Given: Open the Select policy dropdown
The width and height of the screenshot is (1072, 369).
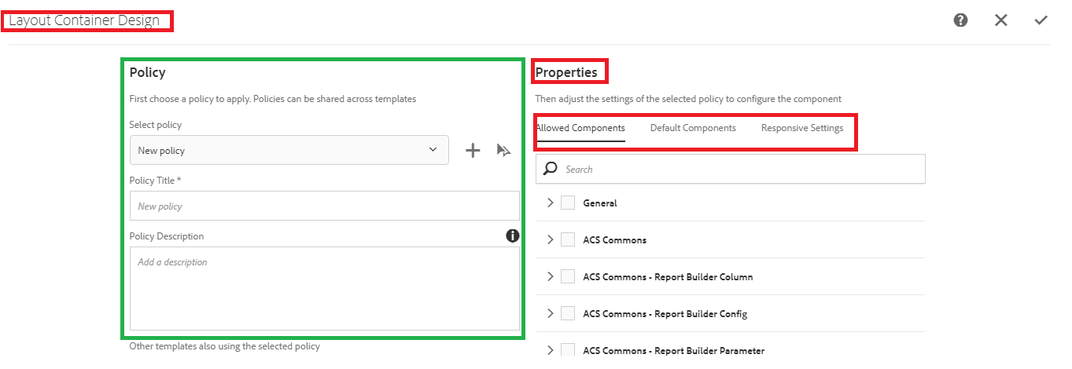Looking at the screenshot, I should pos(289,150).
